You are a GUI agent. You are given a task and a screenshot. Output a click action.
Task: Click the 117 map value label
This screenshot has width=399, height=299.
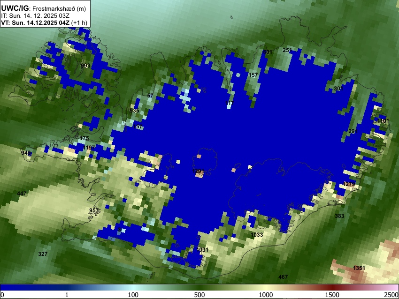pos(230,103)
